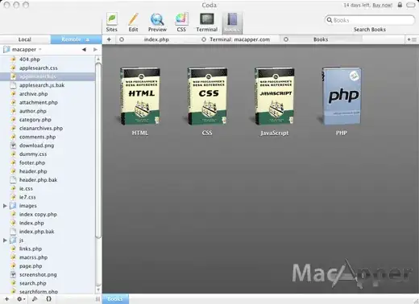Click the search magnifier icon
Image resolution: width=419 pixels, height=304 pixels.
(330, 20)
